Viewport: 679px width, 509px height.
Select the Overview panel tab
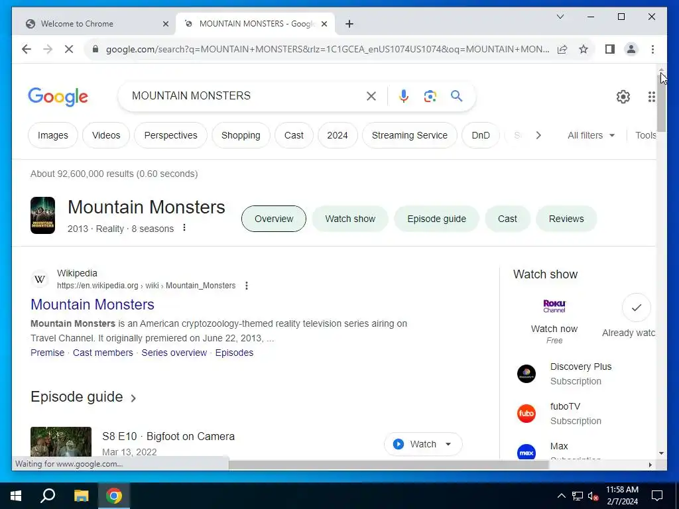coord(274,219)
